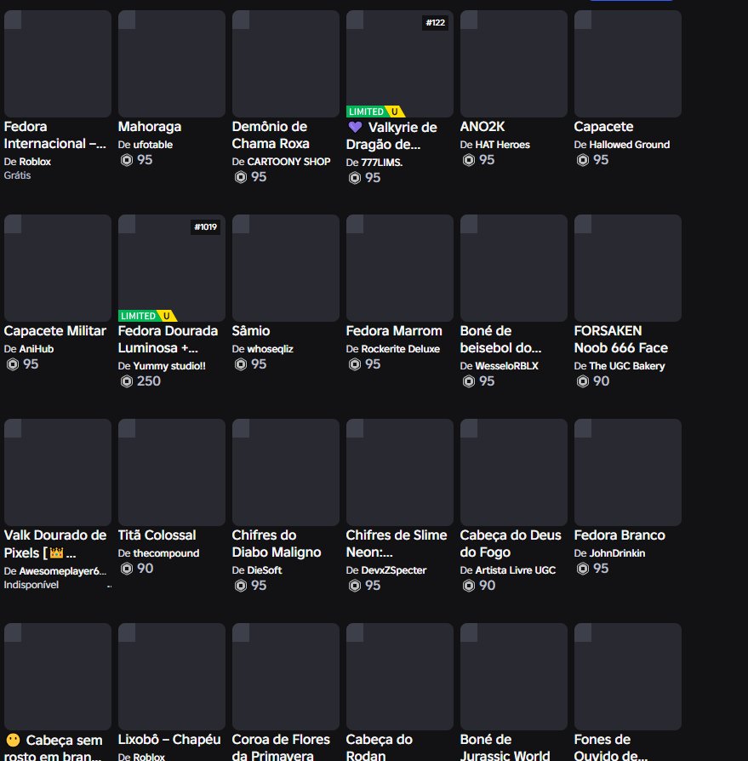Open Titã Colossal title
This screenshot has width=748, height=761.
click(x=157, y=535)
